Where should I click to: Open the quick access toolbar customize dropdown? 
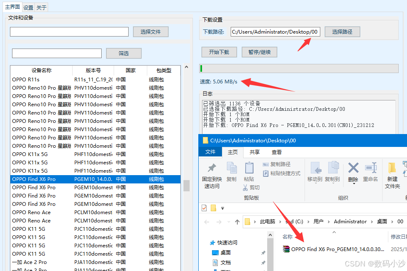222,208
